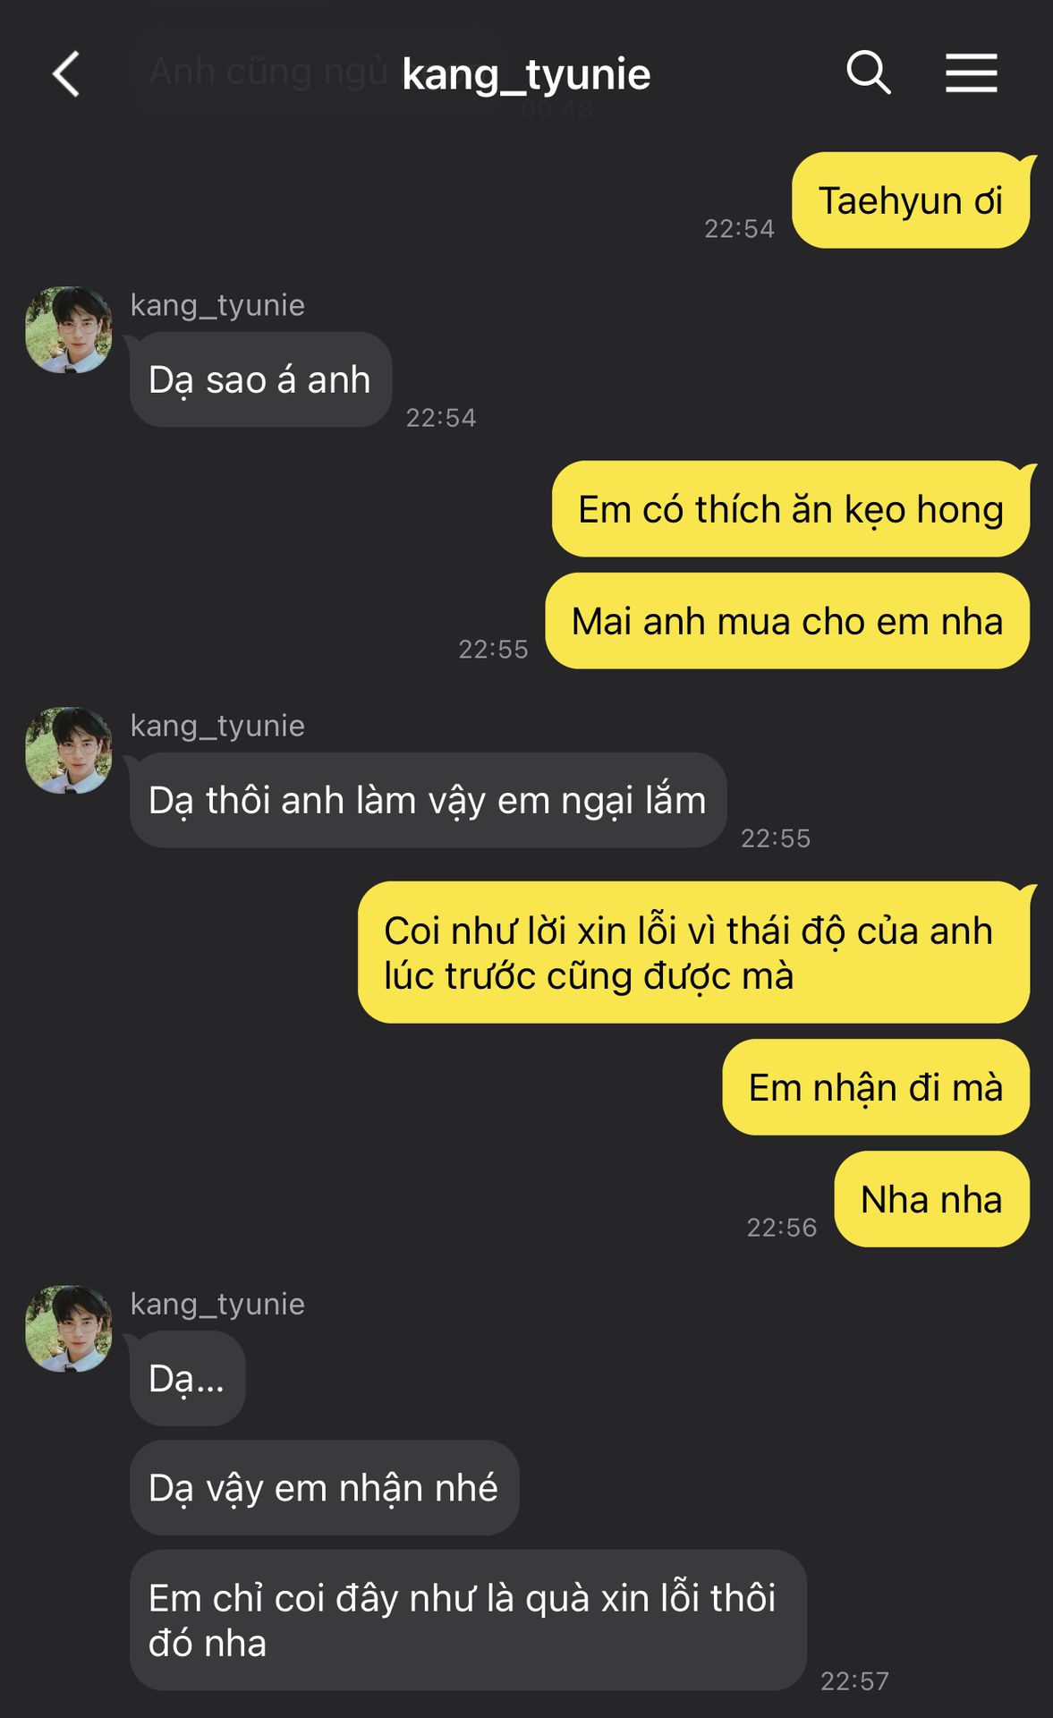
Task: Tap the "Coi như lời xin lỗi" bubble
Action: 693,952
